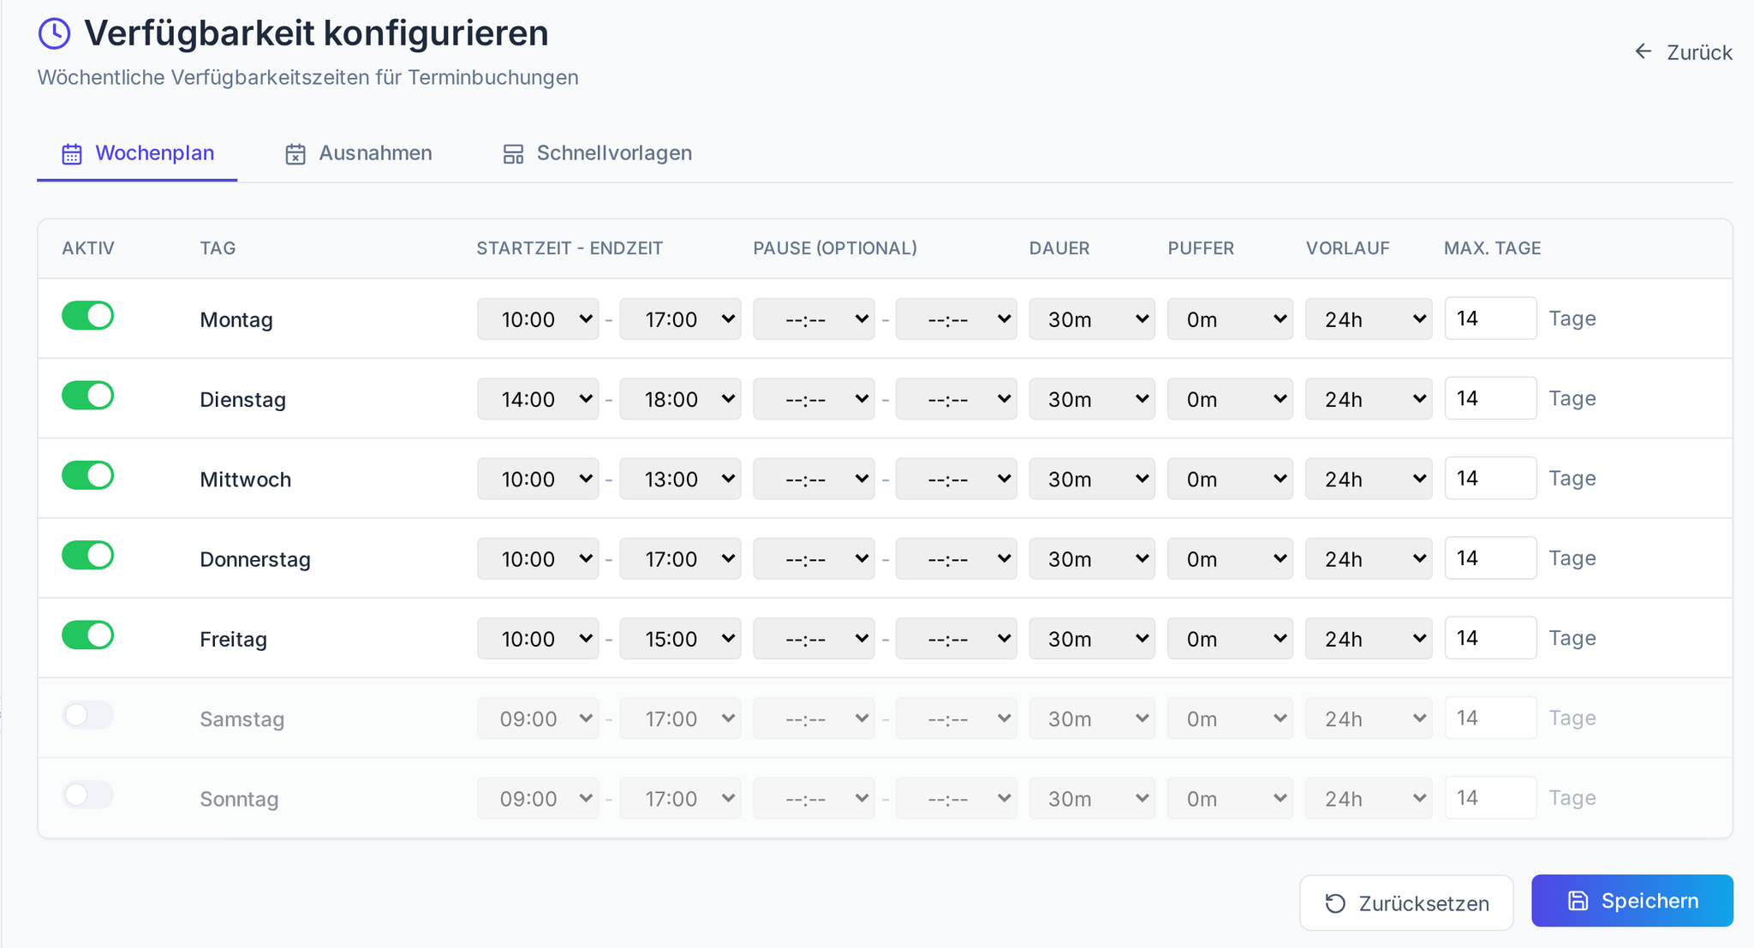Open the Montag Vorlauf dropdown showing 24h
Image resolution: width=1754 pixels, height=948 pixels.
click(1369, 319)
